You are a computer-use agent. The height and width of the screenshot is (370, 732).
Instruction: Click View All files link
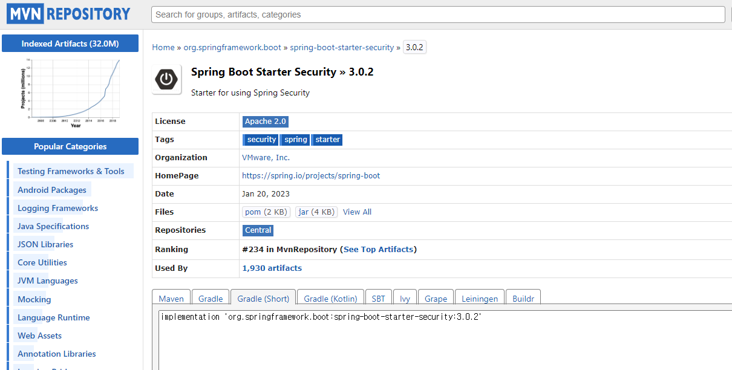[357, 212]
